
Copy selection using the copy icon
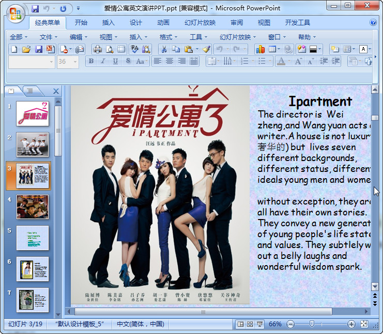pyautogui.click(x=176, y=49)
